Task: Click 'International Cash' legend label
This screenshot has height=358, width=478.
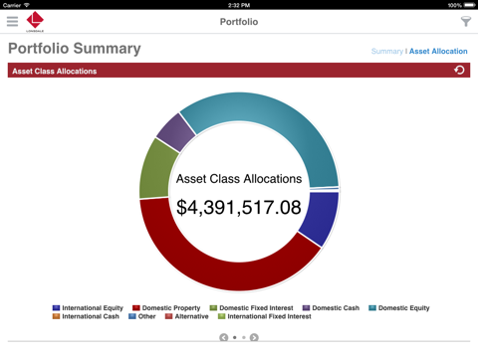Action: (91, 316)
